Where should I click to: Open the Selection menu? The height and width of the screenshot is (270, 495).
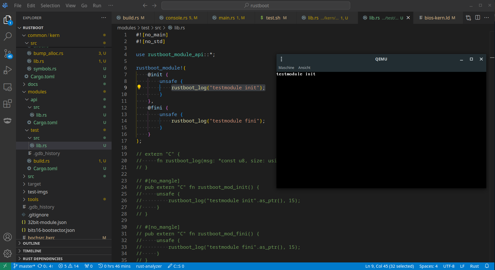pos(50,6)
